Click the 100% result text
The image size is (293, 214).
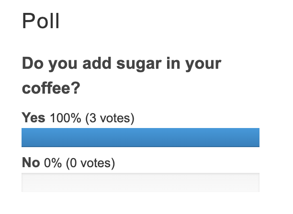tap(65, 118)
